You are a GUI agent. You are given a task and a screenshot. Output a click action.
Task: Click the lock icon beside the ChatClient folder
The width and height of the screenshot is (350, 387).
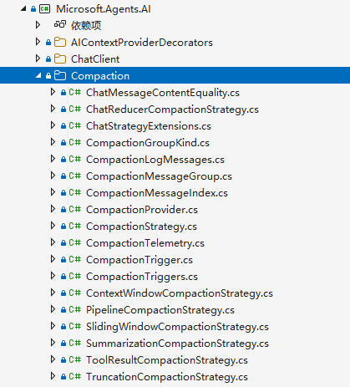click(x=48, y=59)
